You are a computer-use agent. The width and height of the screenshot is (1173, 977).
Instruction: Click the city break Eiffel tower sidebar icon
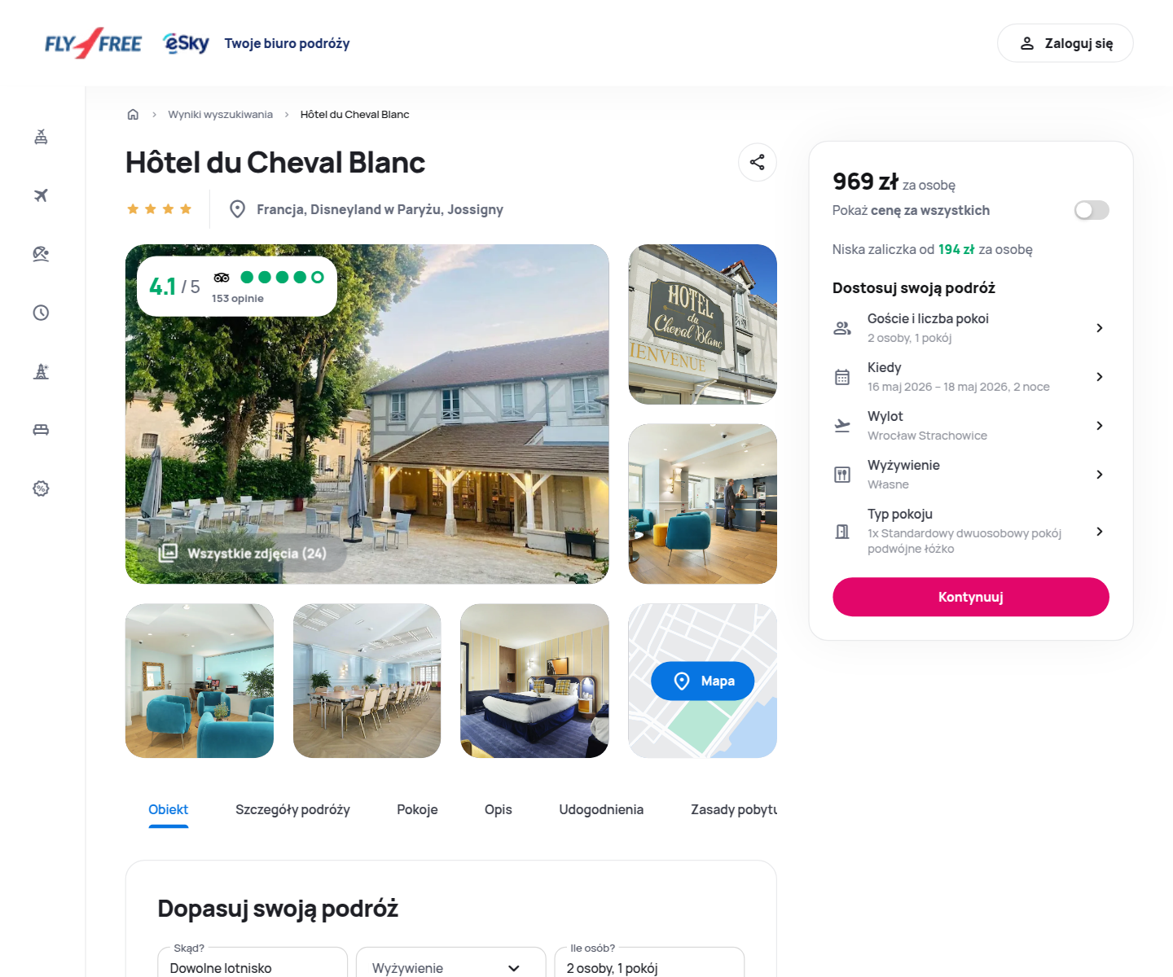point(41,371)
